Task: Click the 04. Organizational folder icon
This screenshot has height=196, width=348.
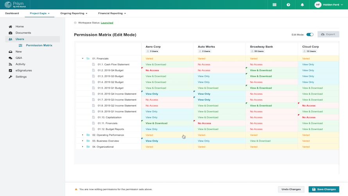Action: click(88, 147)
